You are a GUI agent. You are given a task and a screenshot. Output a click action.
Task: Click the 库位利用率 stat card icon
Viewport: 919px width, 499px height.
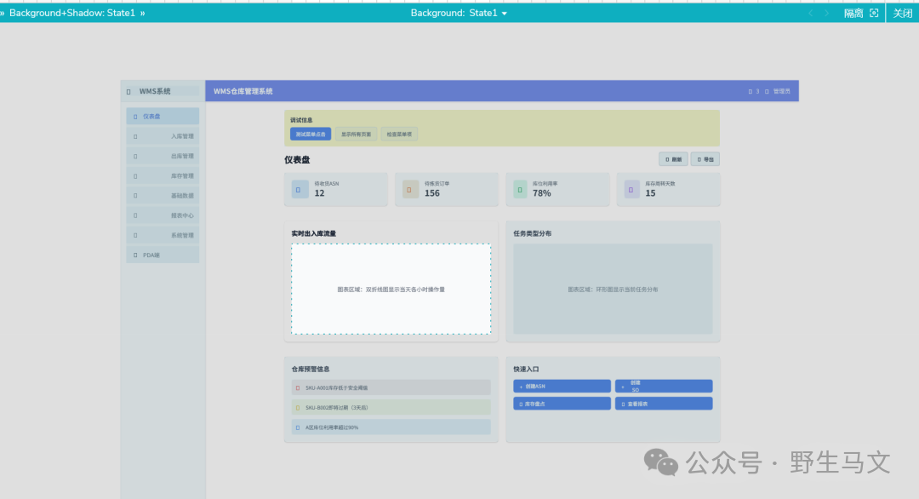tap(521, 189)
